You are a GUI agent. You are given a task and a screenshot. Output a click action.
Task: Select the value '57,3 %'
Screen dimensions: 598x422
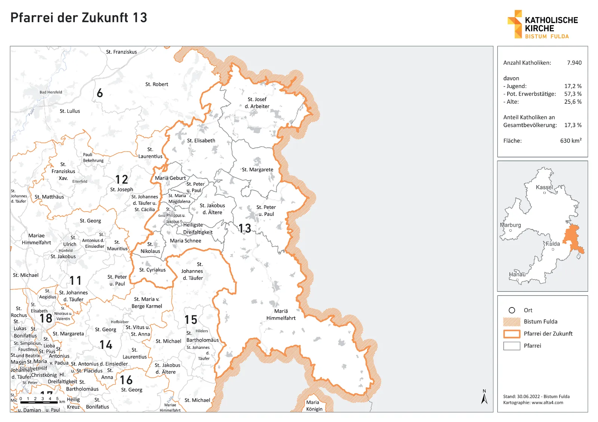(573, 94)
